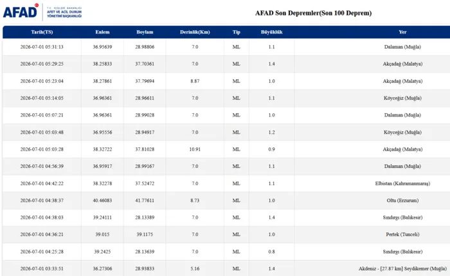Select the page title AFAD Son Depremler
The image size is (450, 276).
click(314, 14)
